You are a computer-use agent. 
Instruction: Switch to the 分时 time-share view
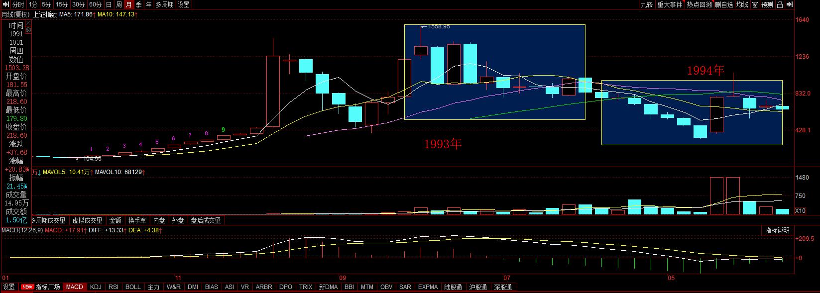click(18, 4)
